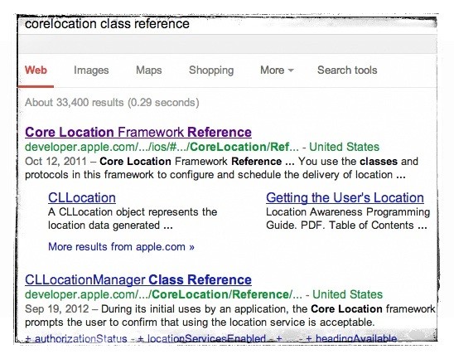Open Core Location Framework Reference result

[x=138, y=132]
